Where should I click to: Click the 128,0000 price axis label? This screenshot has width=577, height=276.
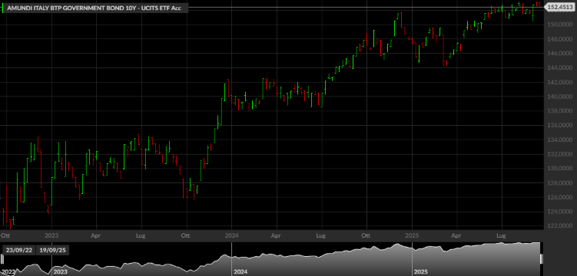[560, 183]
